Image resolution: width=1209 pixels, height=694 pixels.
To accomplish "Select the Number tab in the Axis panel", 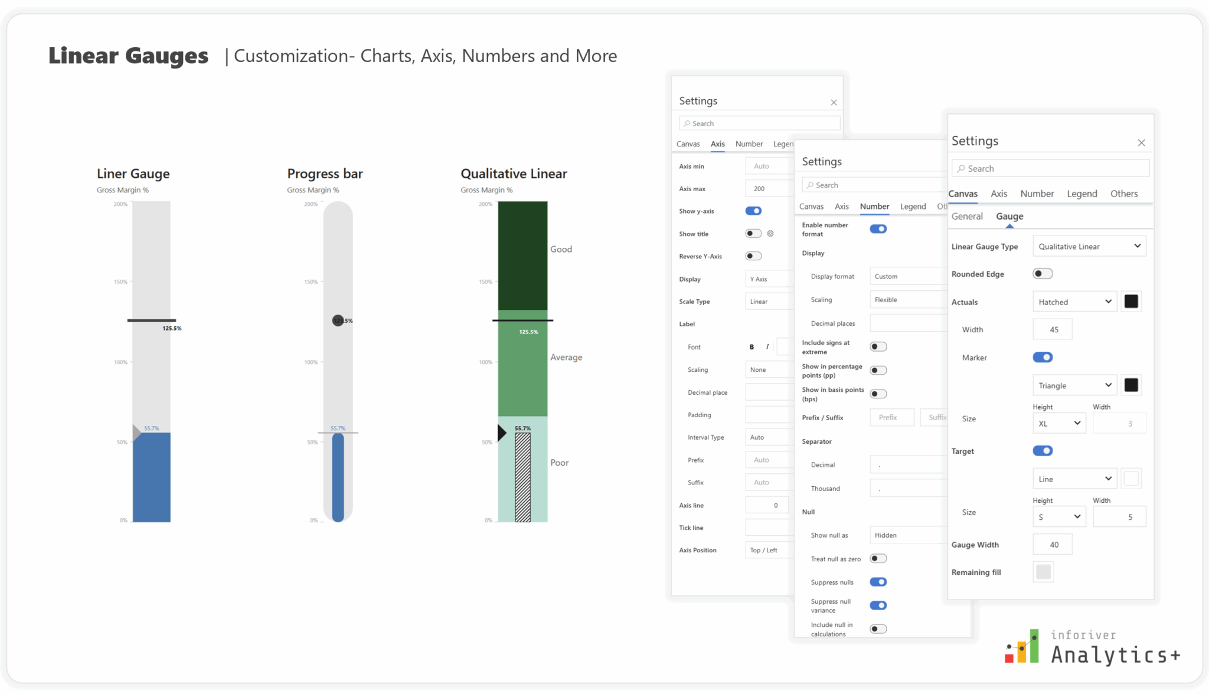I will 749,143.
